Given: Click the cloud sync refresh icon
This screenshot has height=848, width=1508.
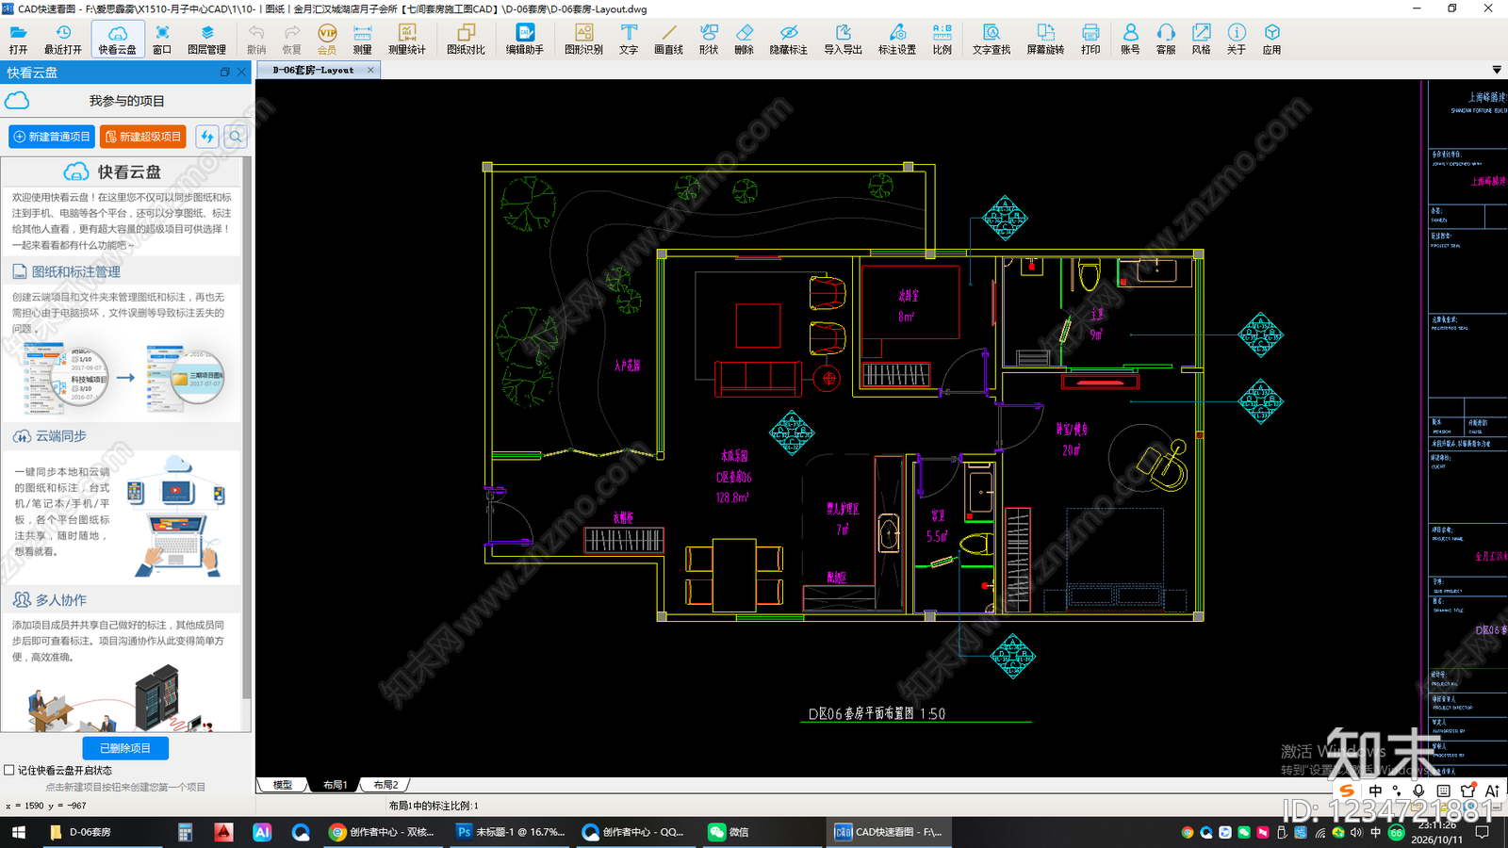Looking at the screenshot, I should point(207,137).
